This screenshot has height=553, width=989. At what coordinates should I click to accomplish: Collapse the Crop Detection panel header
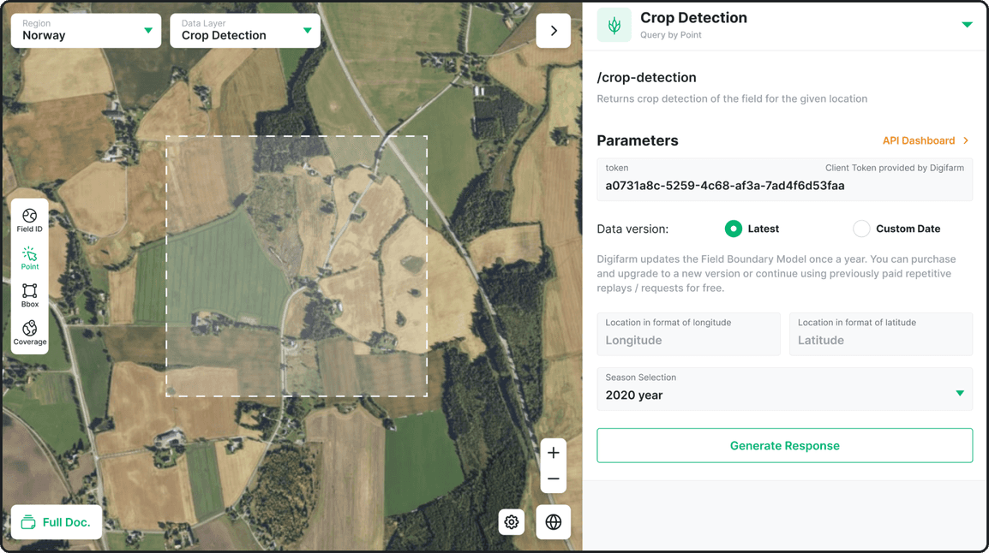point(967,25)
